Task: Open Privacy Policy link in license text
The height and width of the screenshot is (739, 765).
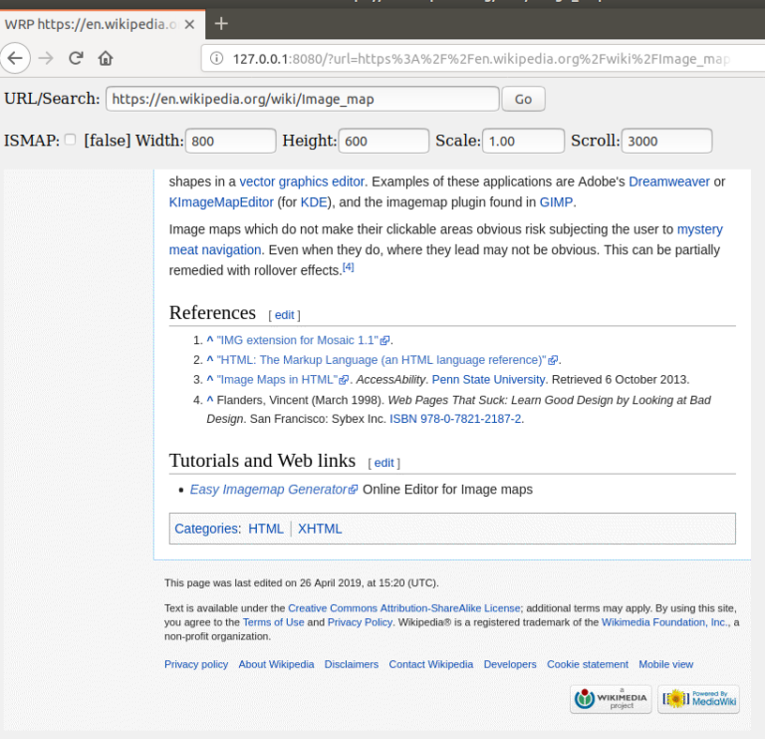Action: (x=360, y=622)
